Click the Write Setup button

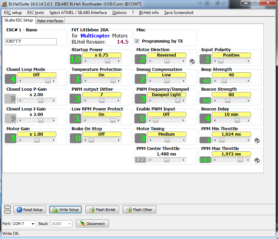coord(65,210)
